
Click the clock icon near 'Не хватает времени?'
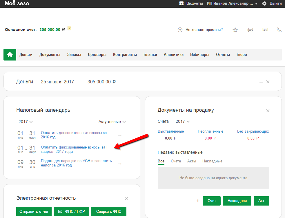click(180, 30)
